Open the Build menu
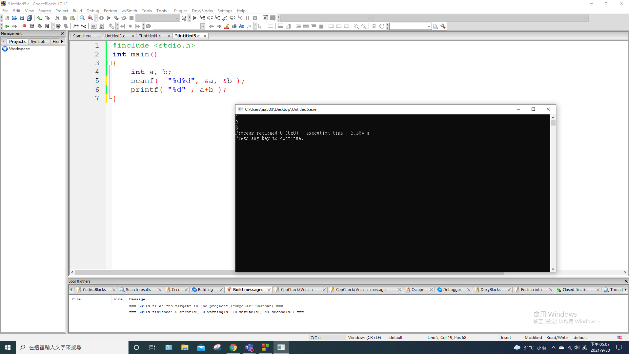 [77, 10]
